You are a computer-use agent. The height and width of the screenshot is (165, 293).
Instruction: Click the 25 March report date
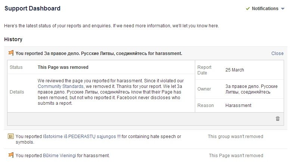tap(235, 70)
